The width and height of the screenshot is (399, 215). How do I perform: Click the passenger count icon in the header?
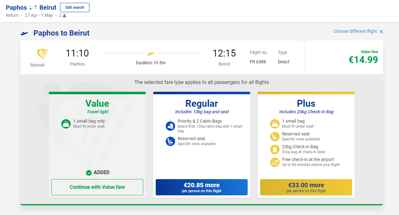pos(64,15)
